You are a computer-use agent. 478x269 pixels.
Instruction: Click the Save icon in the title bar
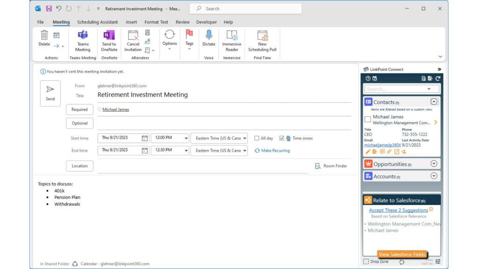point(49,8)
